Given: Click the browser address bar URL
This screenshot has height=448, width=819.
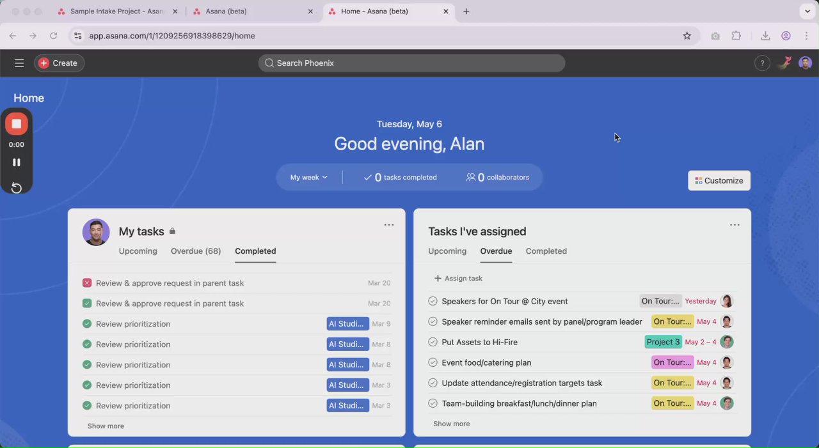Looking at the screenshot, I should (172, 36).
